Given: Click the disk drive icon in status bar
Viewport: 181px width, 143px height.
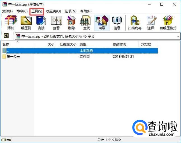Looking at the screenshot, I should [4, 140].
